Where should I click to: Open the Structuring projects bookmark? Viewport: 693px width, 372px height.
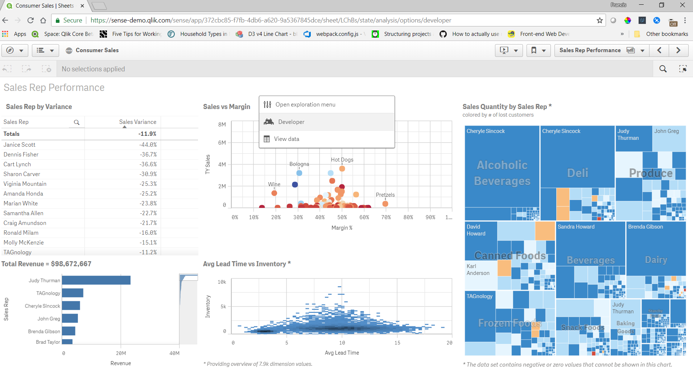[403, 34]
